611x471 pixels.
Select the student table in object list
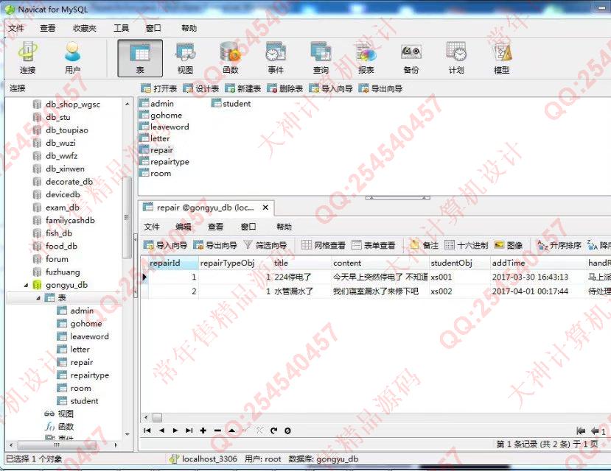(231, 104)
